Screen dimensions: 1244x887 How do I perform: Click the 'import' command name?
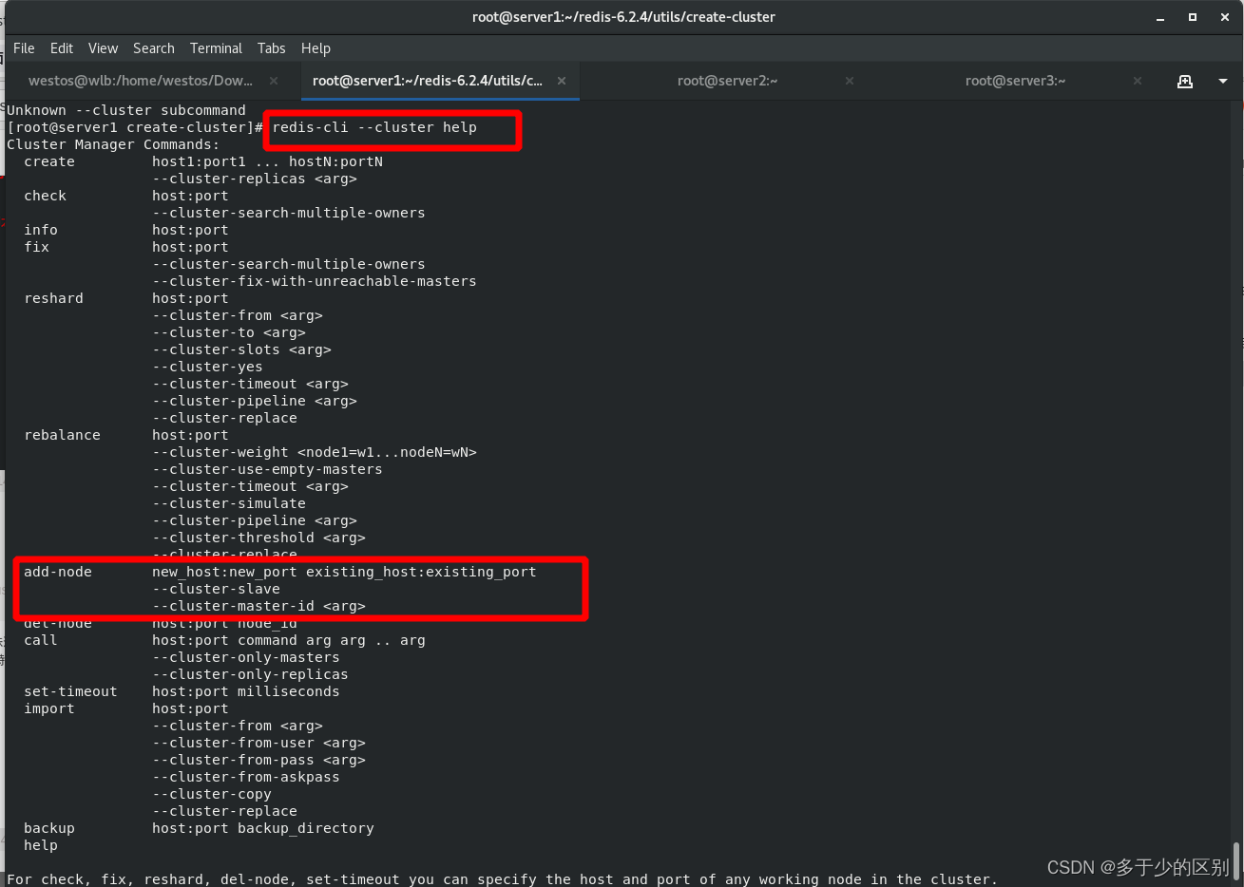click(49, 708)
